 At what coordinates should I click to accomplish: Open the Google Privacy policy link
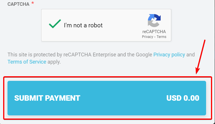(x=169, y=54)
